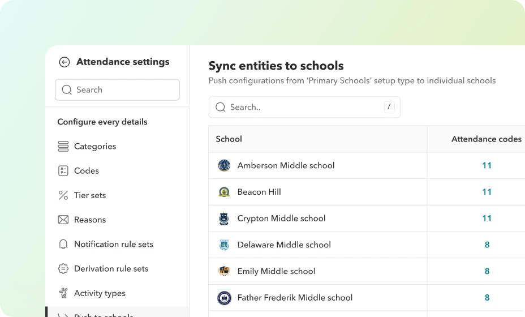This screenshot has height=317, width=525.
Task: Select Crypton Middle school name
Action: 281,219
